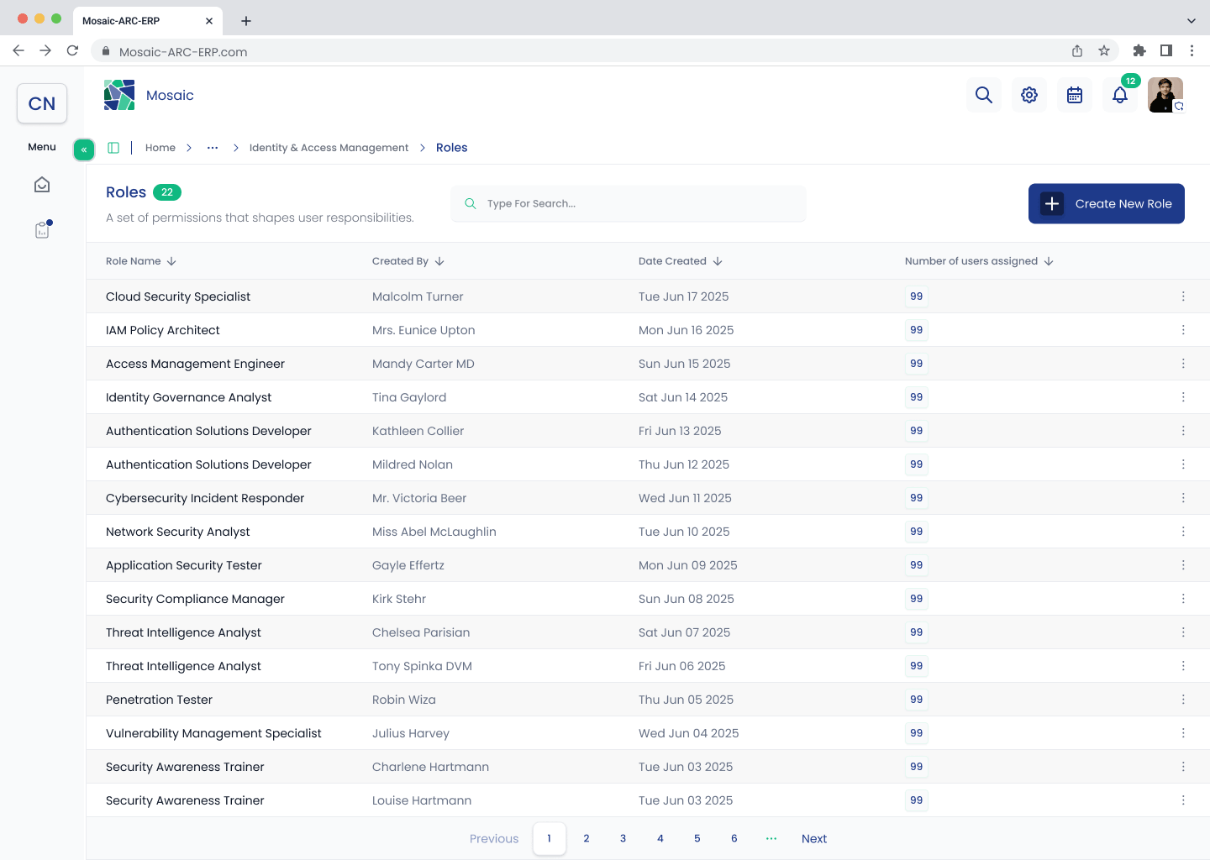Viewport: 1210px width, 860px height.
Task: Open row menu for Cloud Security Specialist
Action: pos(1183,296)
